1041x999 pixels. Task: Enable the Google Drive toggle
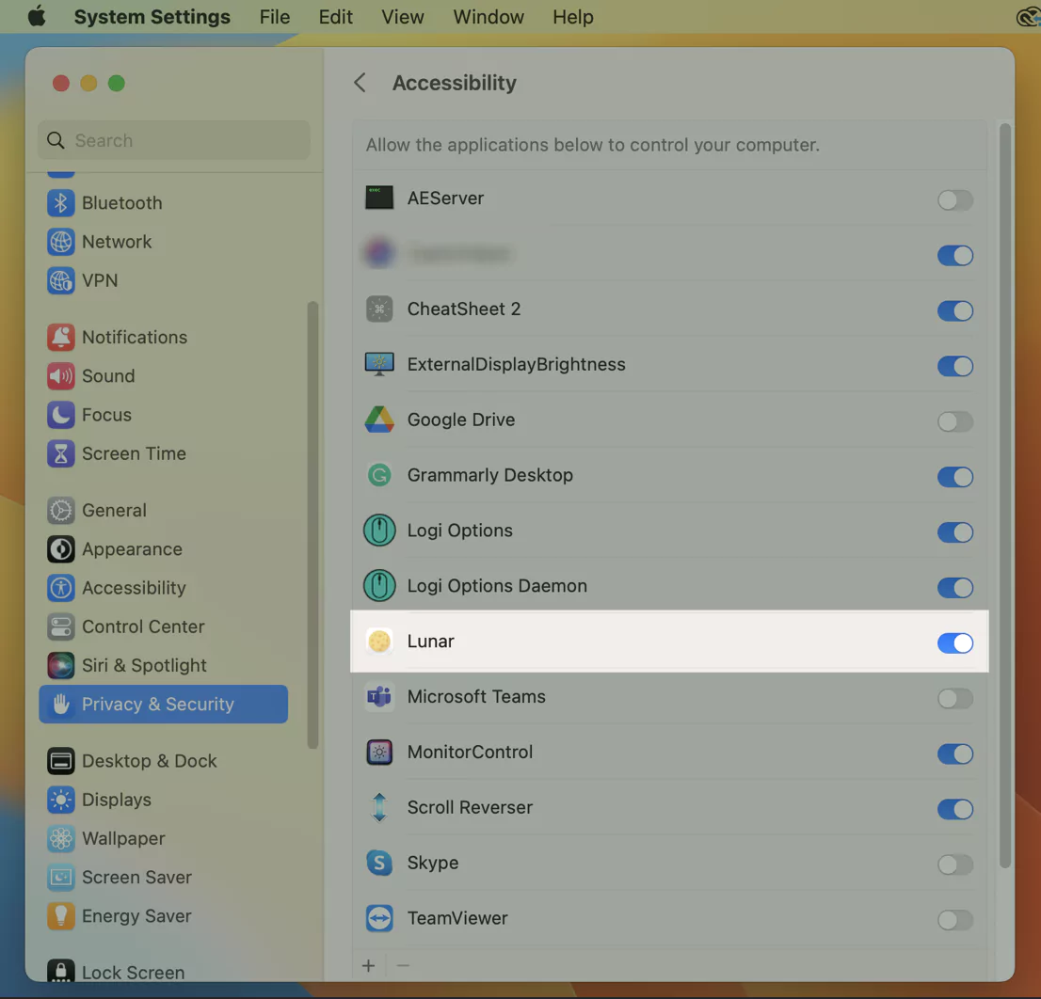click(x=954, y=421)
